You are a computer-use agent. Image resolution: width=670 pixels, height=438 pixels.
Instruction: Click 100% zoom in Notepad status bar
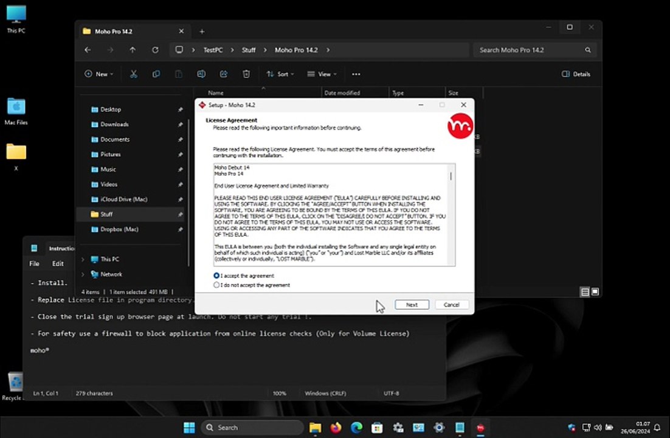[280, 393]
